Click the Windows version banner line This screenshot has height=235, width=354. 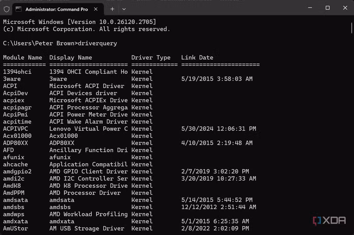pos(79,22)
